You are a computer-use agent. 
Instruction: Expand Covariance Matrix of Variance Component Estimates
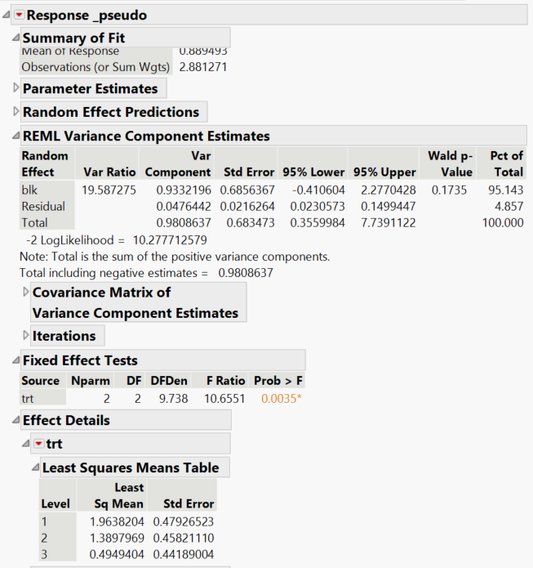(25, 292)
